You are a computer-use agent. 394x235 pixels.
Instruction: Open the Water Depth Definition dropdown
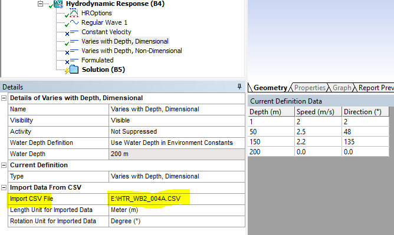[177, 143]
